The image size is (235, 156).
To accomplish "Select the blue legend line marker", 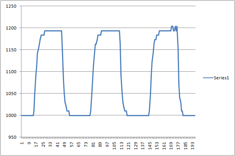I will click(207, 78).
